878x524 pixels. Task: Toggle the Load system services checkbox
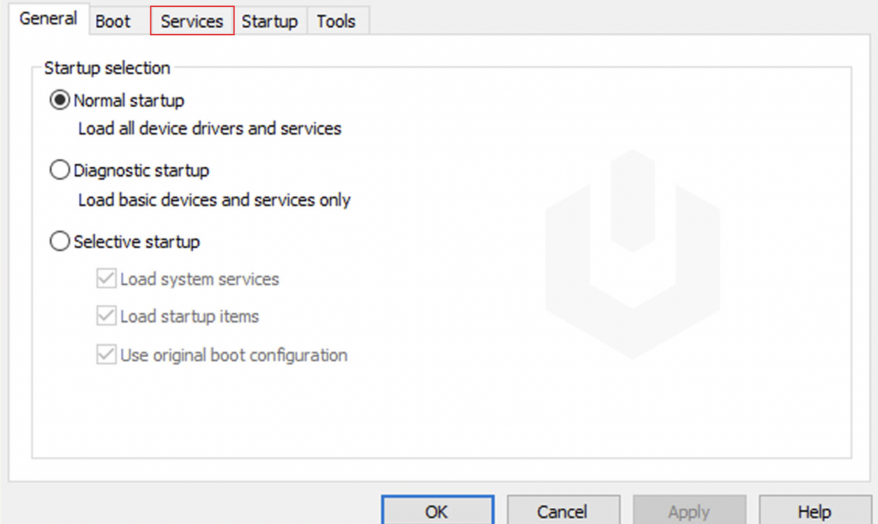(x=106, y=279)
